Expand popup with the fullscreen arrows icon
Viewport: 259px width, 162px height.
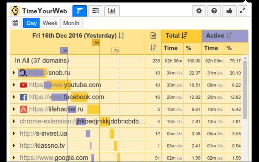242,11
